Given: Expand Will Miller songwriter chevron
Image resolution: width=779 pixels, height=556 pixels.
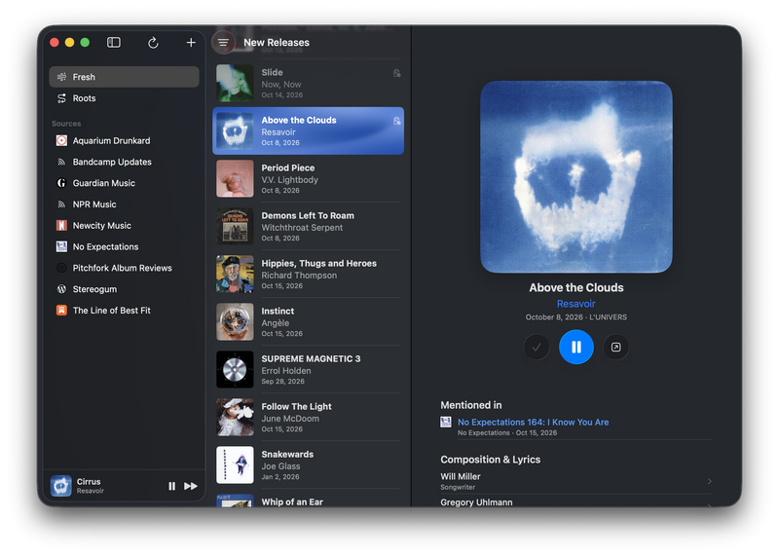Looking at the screenshot, I should pos(710,481).
